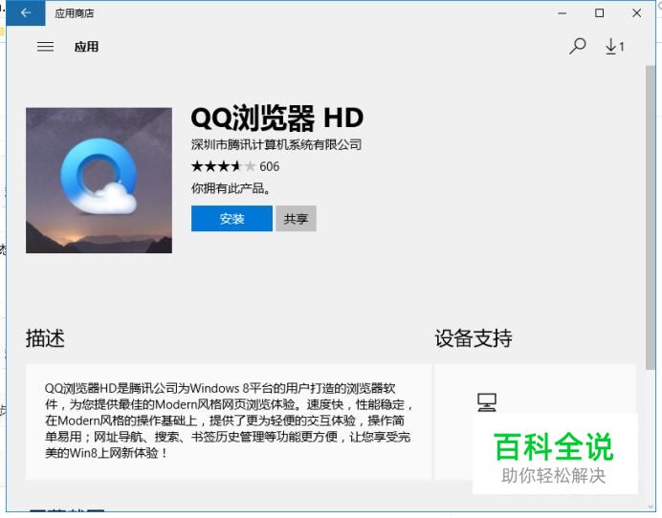Select the 应用 section heading

[86, 47]
